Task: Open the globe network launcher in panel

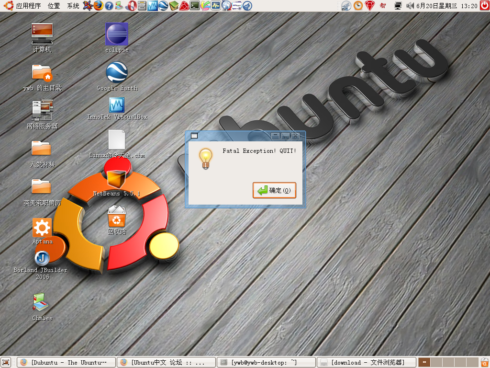Action: (226, 6)
